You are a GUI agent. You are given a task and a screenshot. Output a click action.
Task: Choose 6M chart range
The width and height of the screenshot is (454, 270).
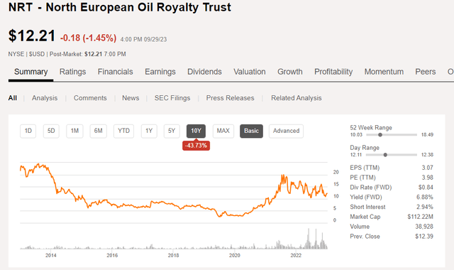[x=98, y=131]
